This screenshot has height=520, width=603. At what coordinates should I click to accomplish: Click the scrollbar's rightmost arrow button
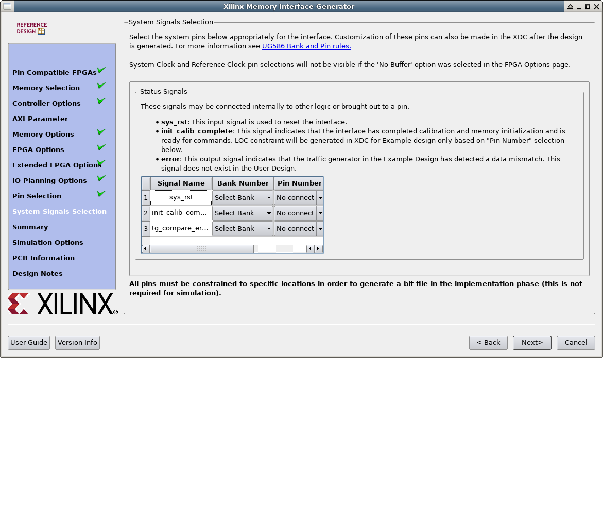coord(318,248)
